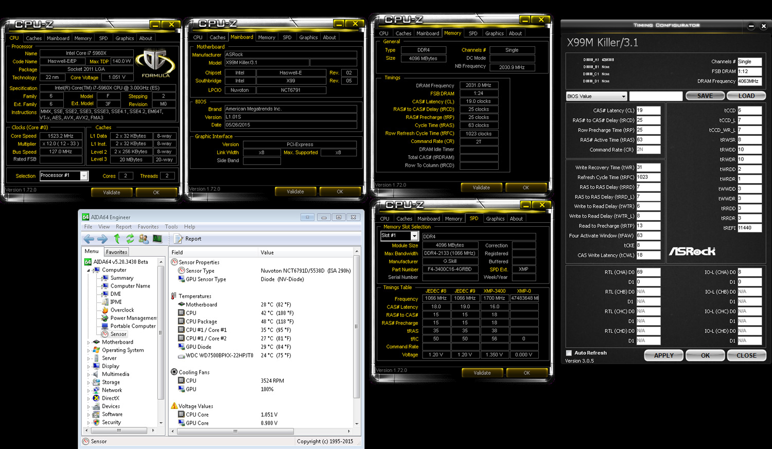The height and width of the screenshot is (449, 772).
Task: Open the IPMI entry in AIDA64 tree
Action: (x=116, y=302)
